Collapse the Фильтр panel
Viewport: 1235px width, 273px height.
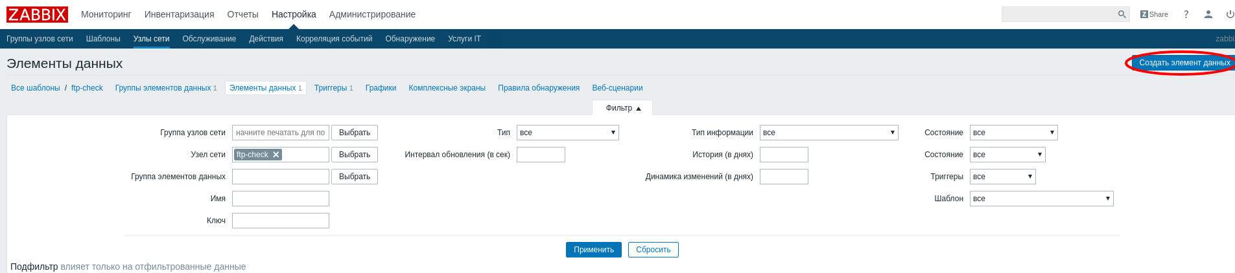(x=622, y=108)
